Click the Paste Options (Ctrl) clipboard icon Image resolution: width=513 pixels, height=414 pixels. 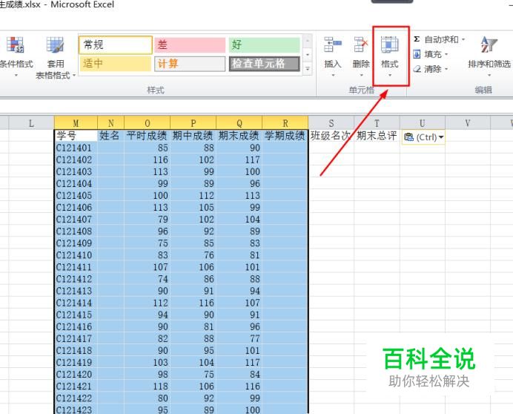[x=408, y=137]
